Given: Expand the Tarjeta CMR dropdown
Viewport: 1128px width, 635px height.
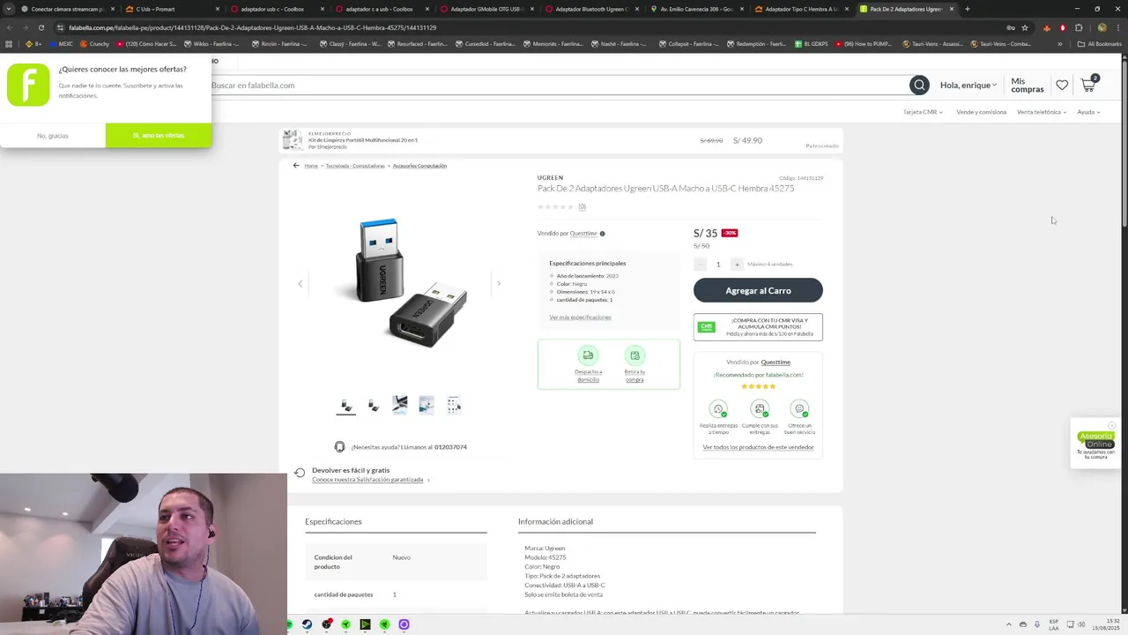Looking at the screenshot, I should coord(923,112).
